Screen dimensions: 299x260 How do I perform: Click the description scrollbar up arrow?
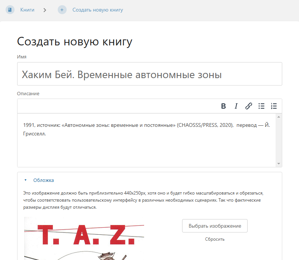coord(279,117)
